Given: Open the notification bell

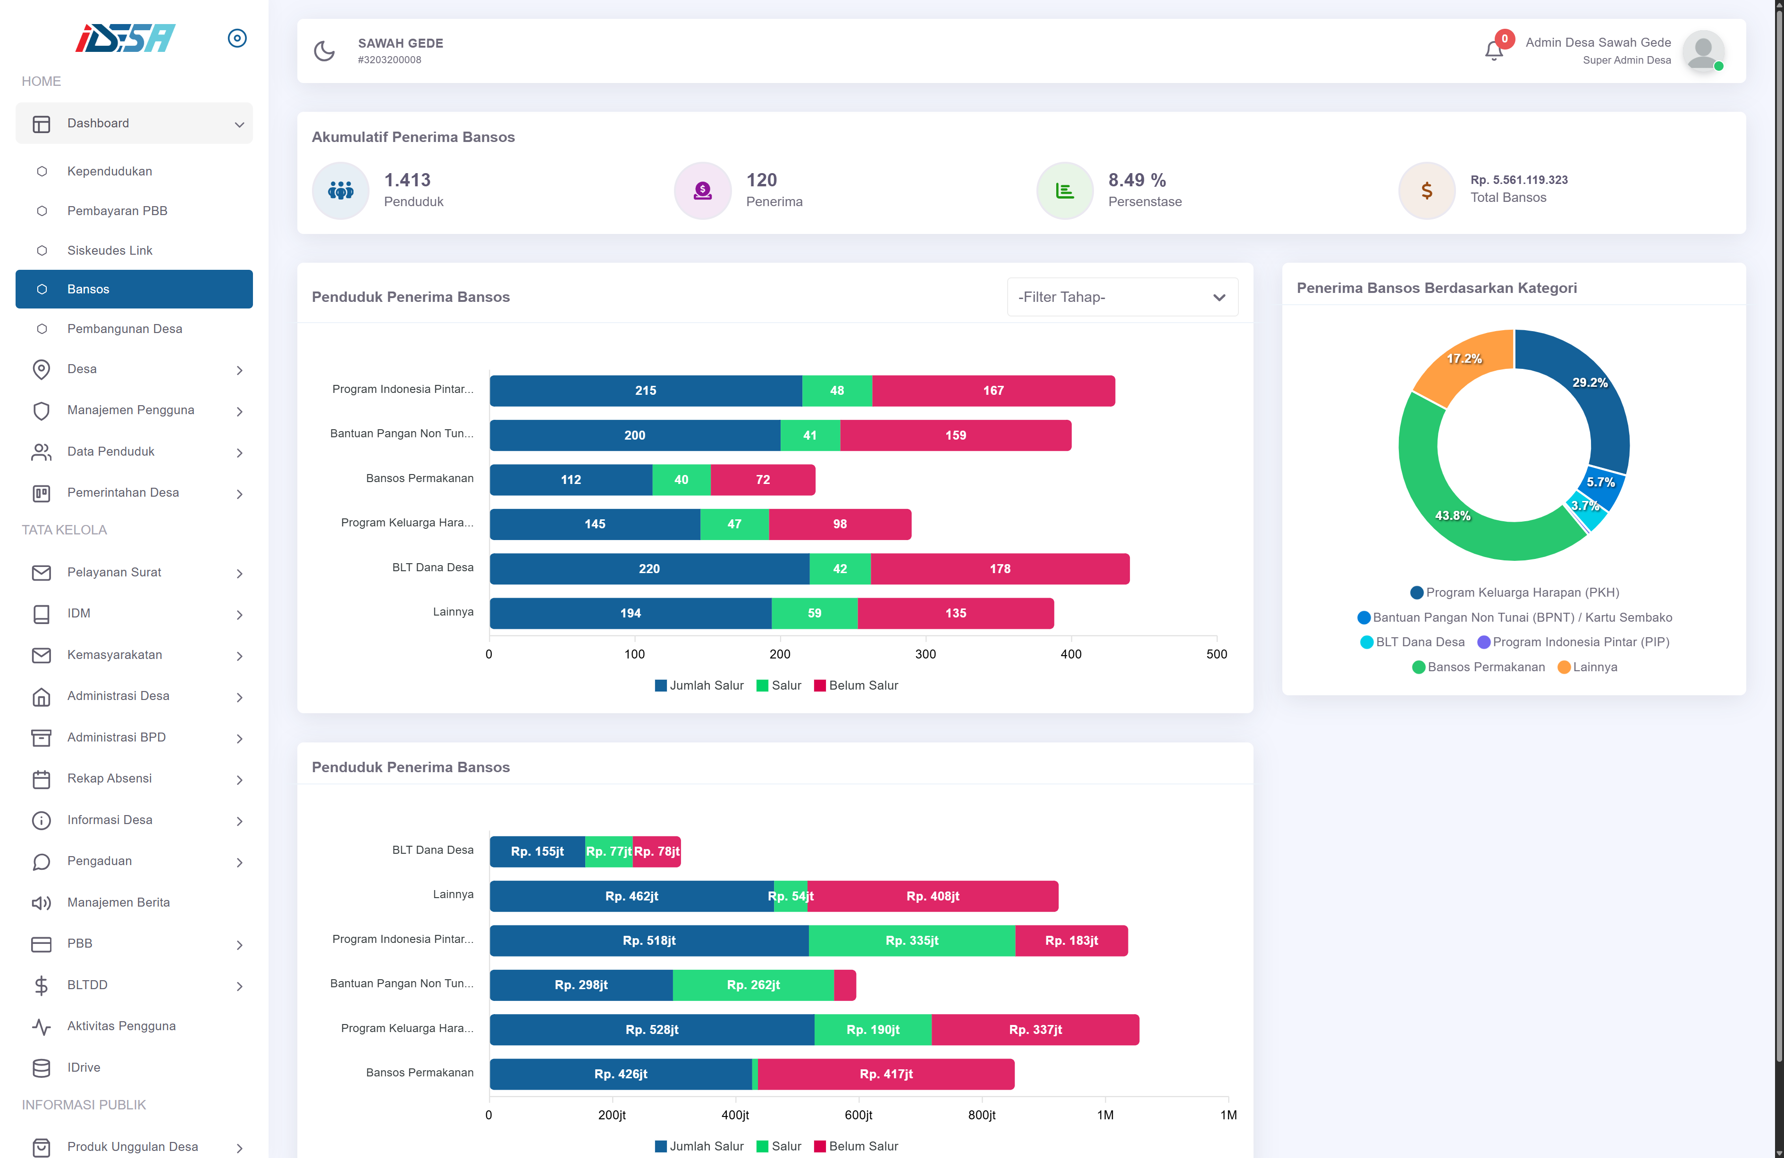Looking at the screenshot, I should 1493,51.
